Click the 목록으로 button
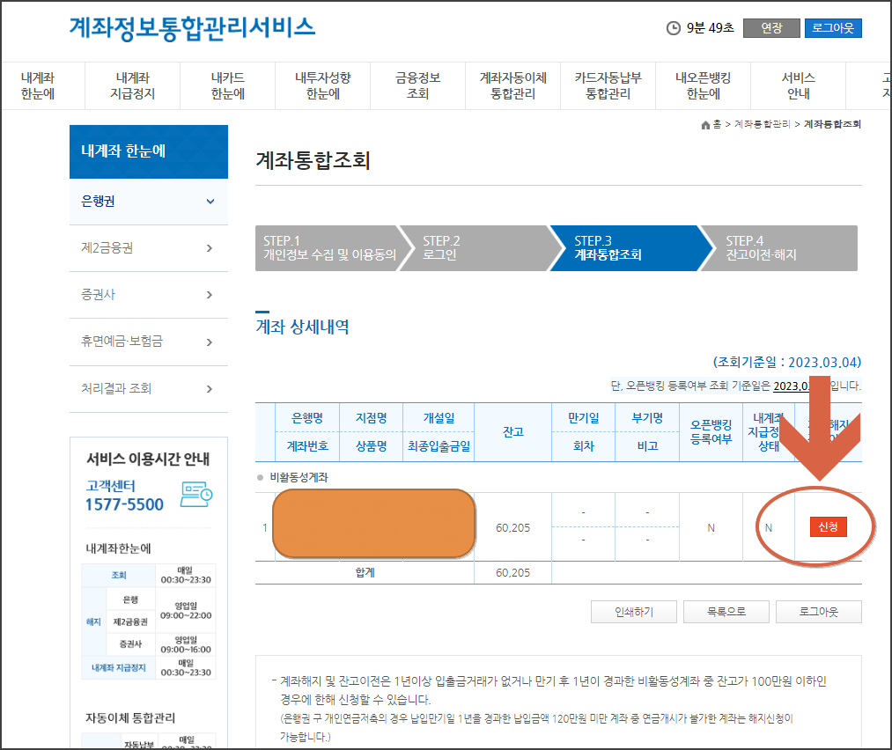This screenshot has height=750, width=892. tap(726, 612)
